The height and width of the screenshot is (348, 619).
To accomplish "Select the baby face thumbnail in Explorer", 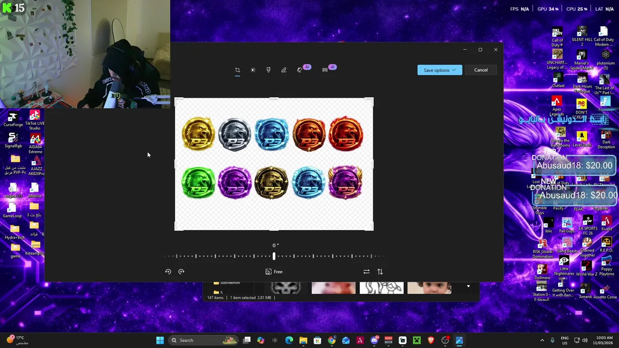I will click(429, 288).
